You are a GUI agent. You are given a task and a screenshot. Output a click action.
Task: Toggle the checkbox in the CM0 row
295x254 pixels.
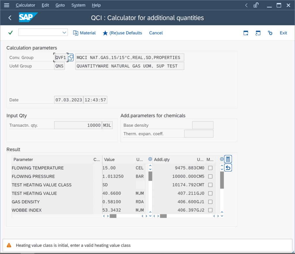pyautogui.click(x=210, y=168)
